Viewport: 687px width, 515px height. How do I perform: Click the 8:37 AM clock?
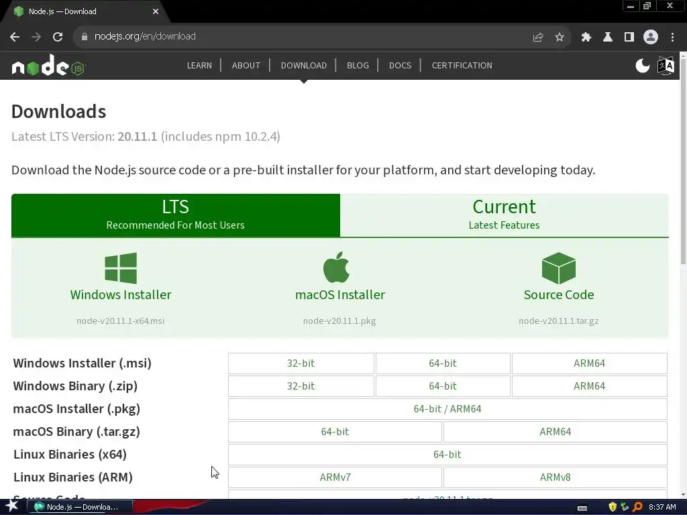point(662,507)
